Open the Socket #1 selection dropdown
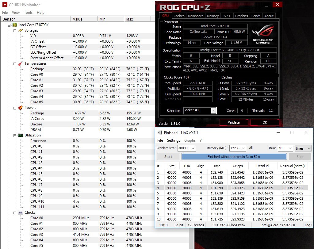 click(214, 111)
